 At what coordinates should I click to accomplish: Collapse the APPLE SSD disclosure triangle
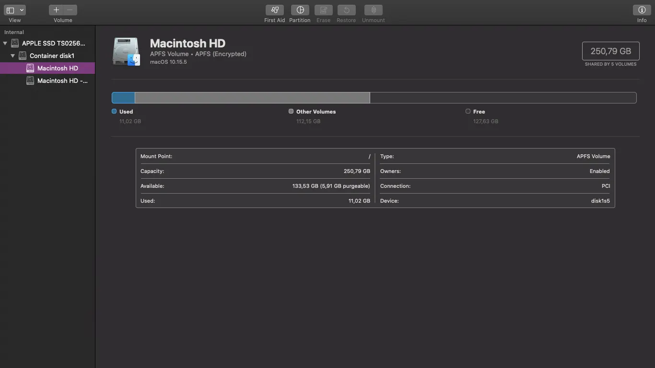[5, 44]
